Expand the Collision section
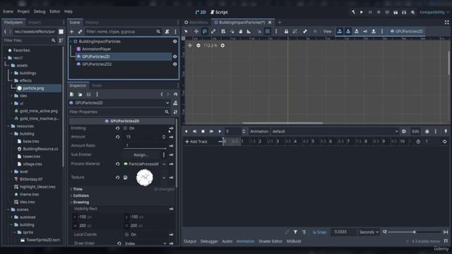The image size is (452, 254). pos(81,195)
